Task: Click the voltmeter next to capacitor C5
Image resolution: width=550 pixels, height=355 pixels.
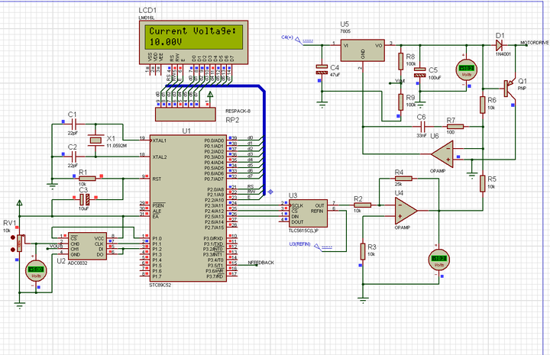Action: pyautogui.click(x=467, y=69)
